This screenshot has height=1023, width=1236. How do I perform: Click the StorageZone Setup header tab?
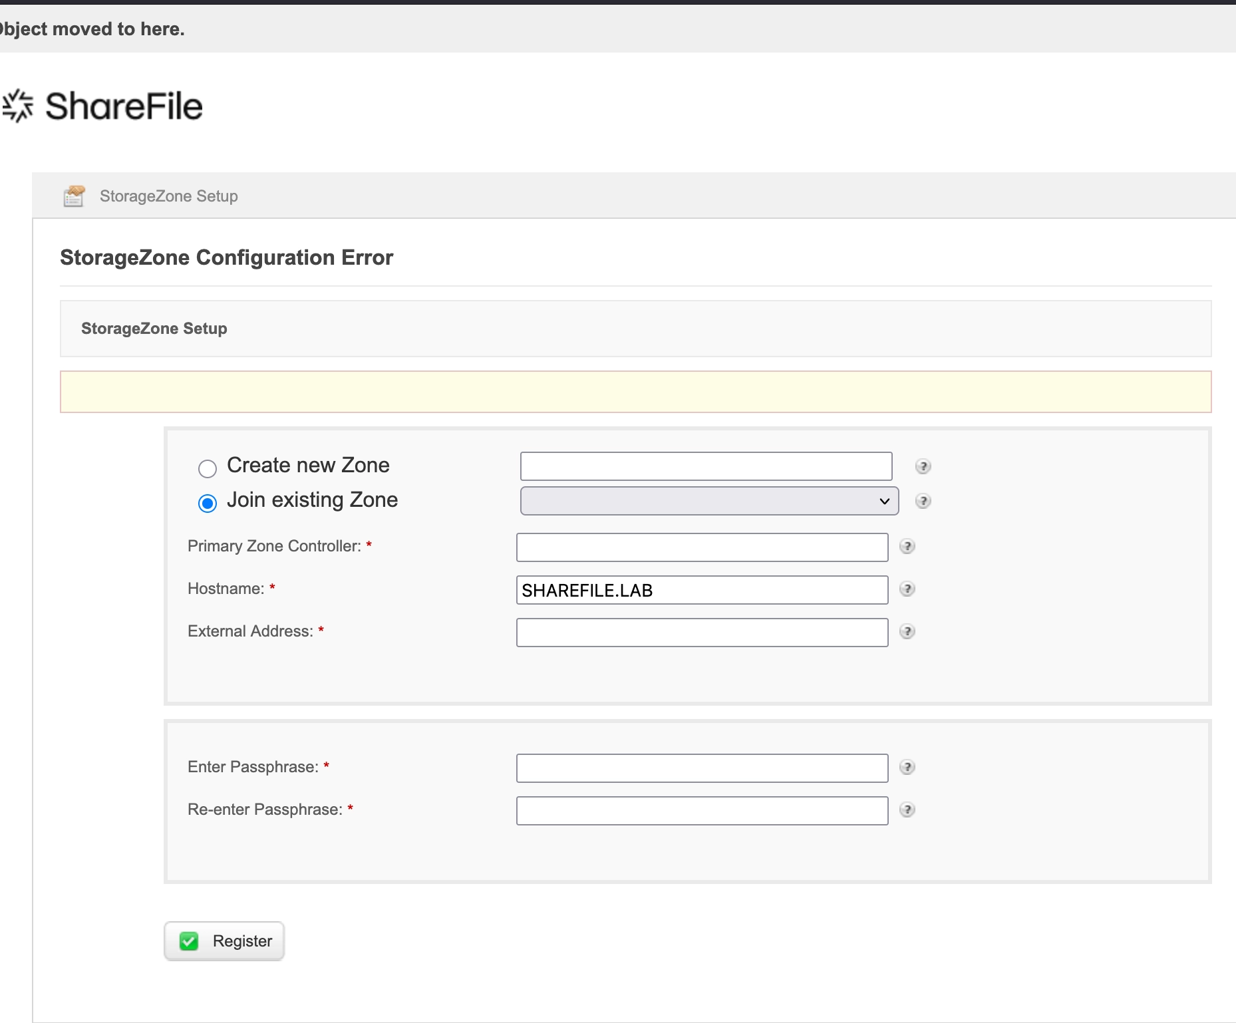(x=168, y=196)
